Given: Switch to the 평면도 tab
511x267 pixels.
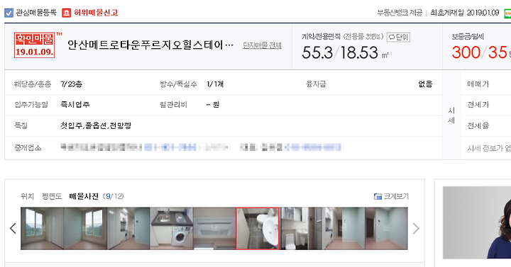Looking at the screenshot, I should click(52, 196).
